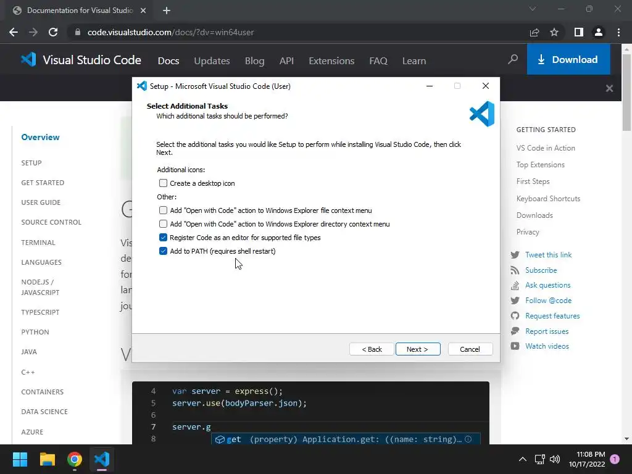Open the Watch videos link
This screenshot has height=474, width=632.
[547, 346]
